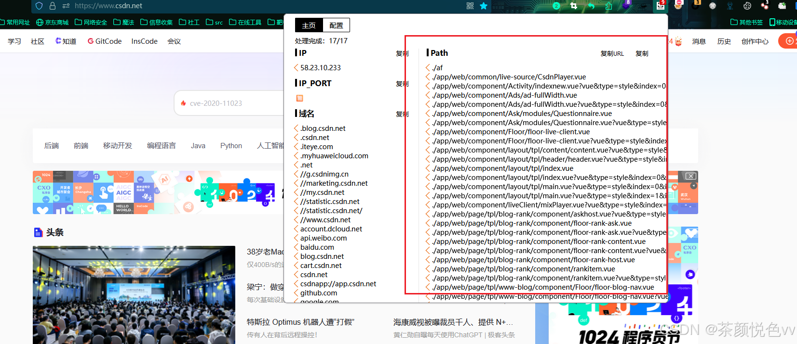The width and height of the screenshot is (797, 344).
Task: Open the 其他书签 bookmarks folder
Action: coord(747,22)
